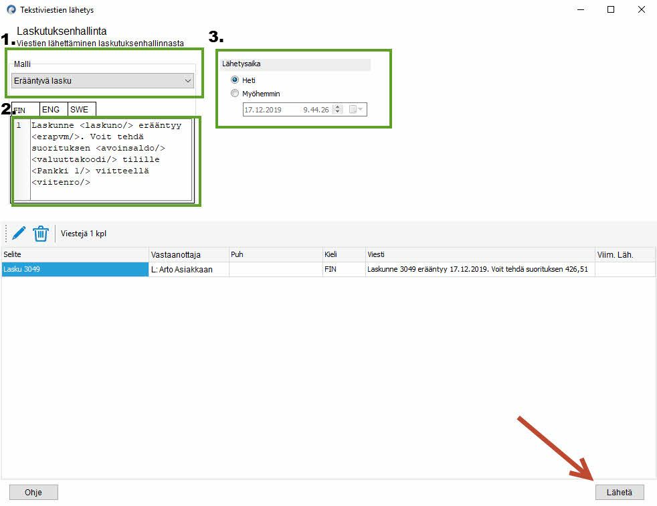This screenshot has width=657, height=506.
Task: Click the Puh column header
Action: [x=276, y=254]
